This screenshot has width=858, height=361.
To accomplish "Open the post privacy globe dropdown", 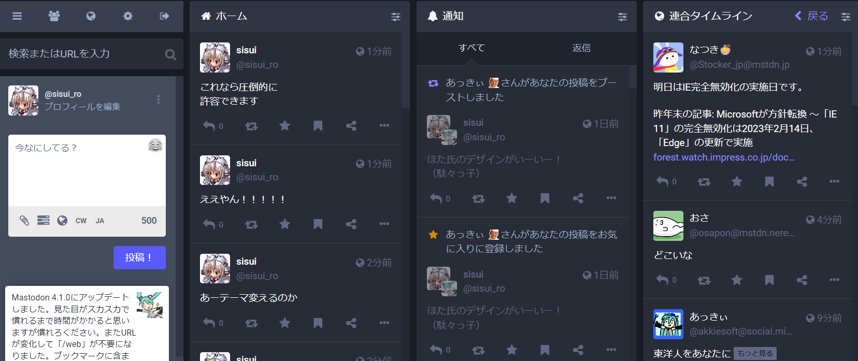I will [x=62, y=221].
